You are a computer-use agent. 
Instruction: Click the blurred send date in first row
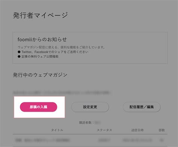pyautogui.click(x=137, y=140)
